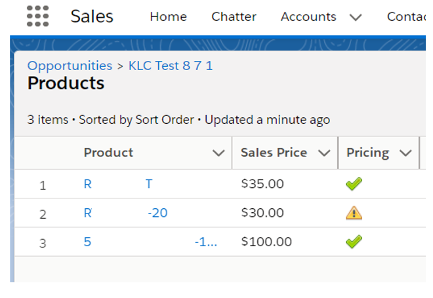Sort by the Product column header
This screenshot has width=433, height=298.
click(x=108, y=153)
